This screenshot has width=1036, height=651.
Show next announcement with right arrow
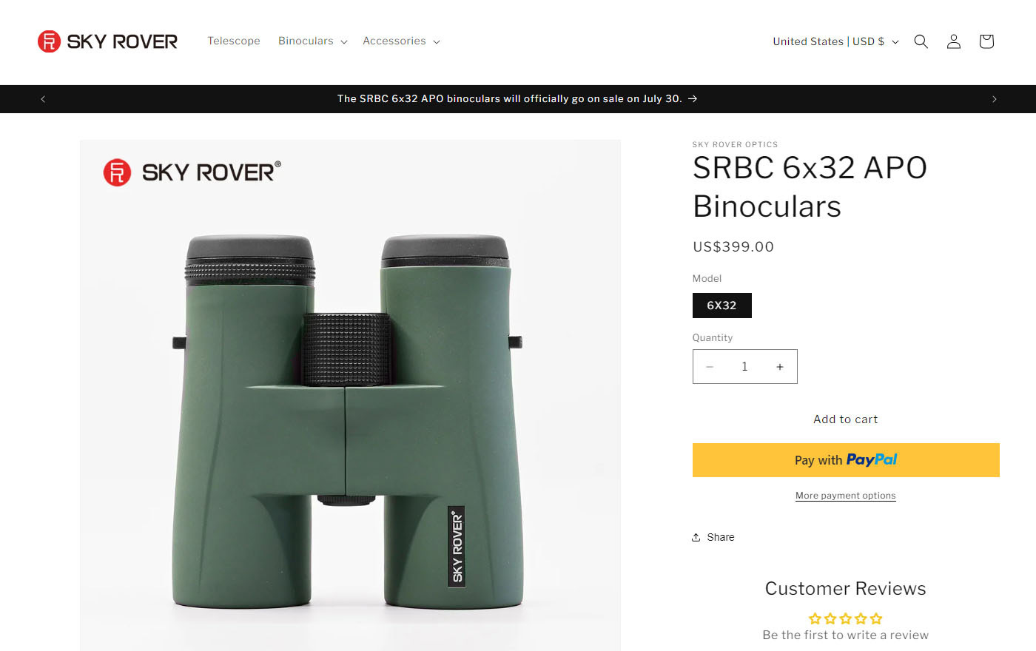[x=994, y=99]
